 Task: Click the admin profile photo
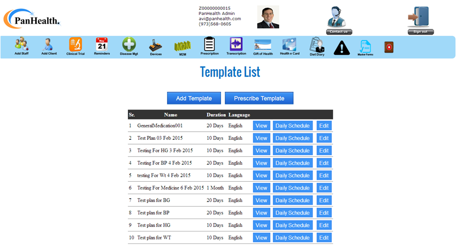click(268, 17)
